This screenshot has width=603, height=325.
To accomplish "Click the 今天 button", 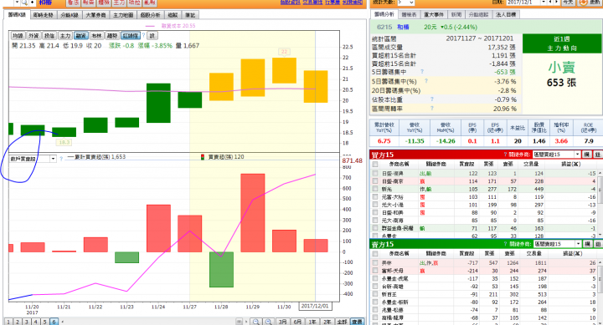I will 568,3.
